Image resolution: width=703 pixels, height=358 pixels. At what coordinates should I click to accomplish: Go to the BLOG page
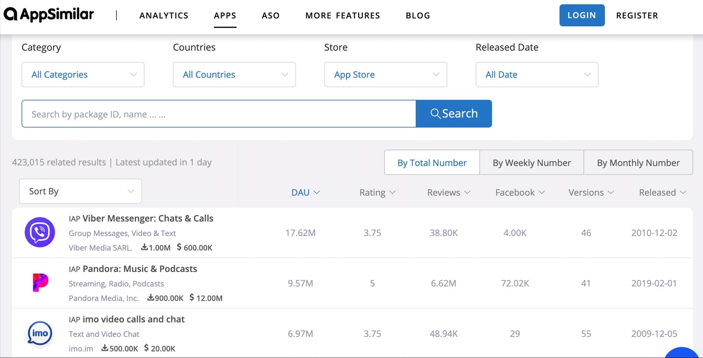pyautogui.click(x=418, y=15)
